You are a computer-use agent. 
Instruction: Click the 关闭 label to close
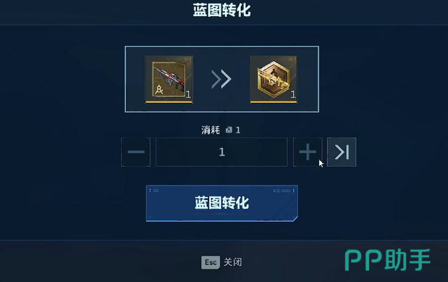[x=233, y=262]
